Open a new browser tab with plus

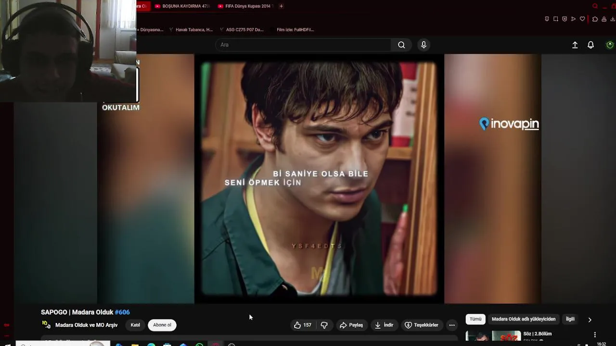[x=281, y=6]
